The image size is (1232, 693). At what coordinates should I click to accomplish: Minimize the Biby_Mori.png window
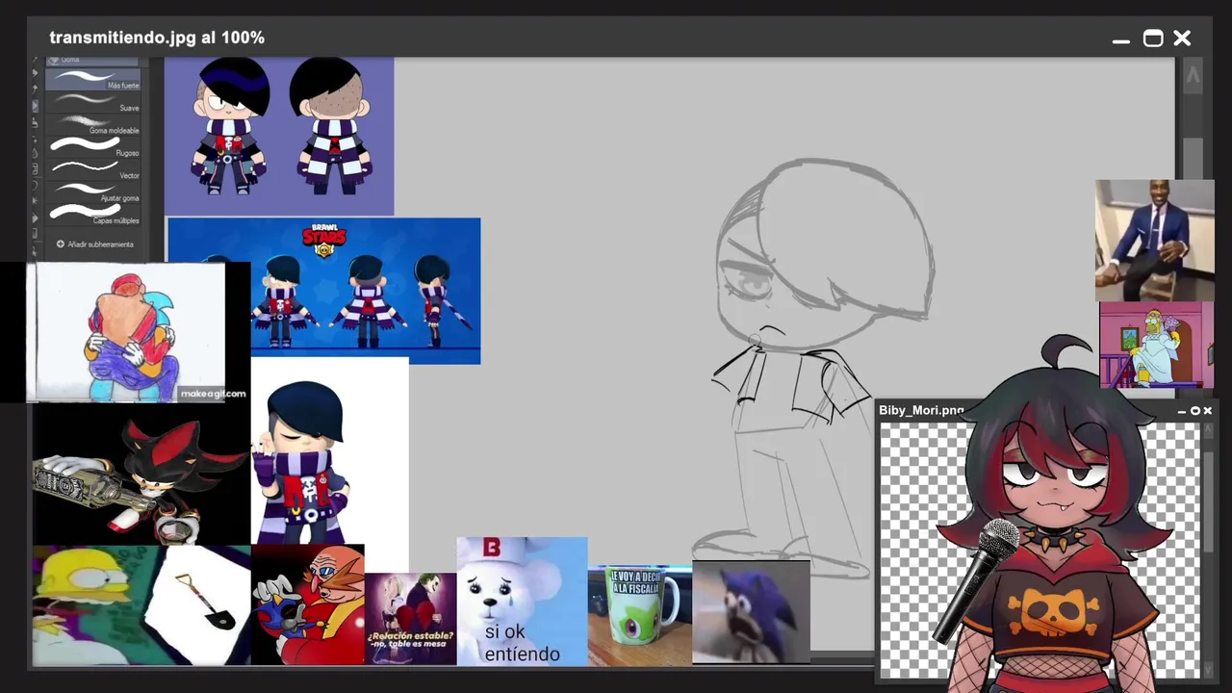(1183, 411)
